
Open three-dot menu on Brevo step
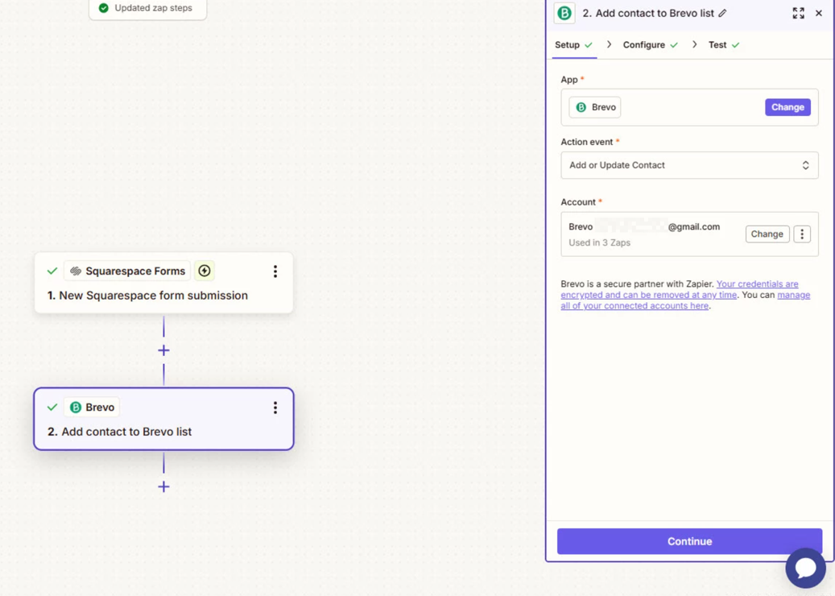tap(275, 408)
